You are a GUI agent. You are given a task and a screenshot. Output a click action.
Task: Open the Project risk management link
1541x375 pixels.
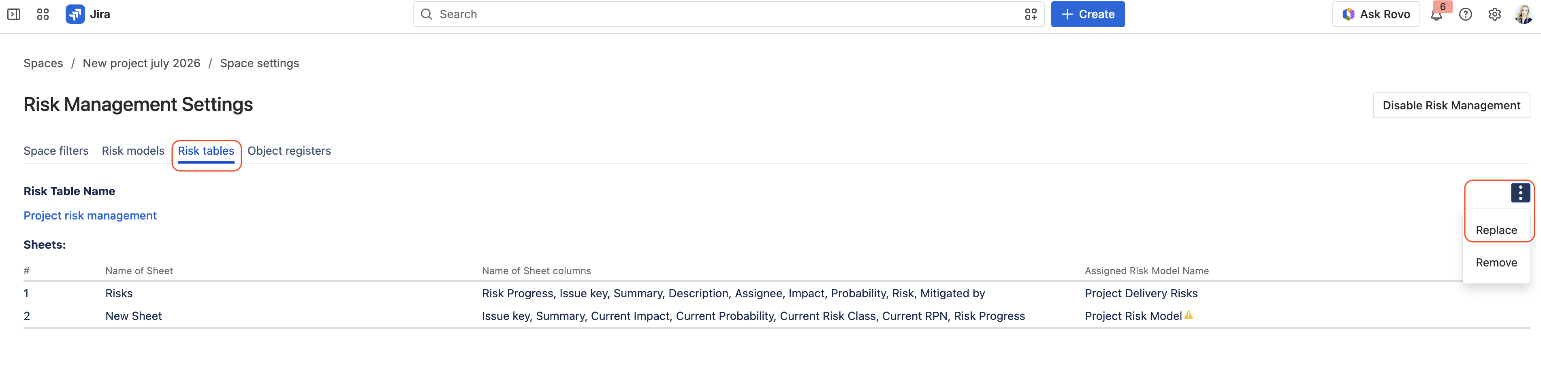click(90, 215)
